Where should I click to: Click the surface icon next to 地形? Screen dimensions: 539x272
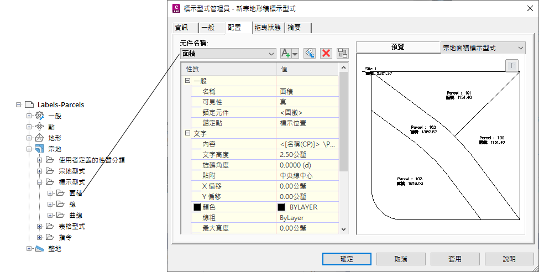[40, 138]
